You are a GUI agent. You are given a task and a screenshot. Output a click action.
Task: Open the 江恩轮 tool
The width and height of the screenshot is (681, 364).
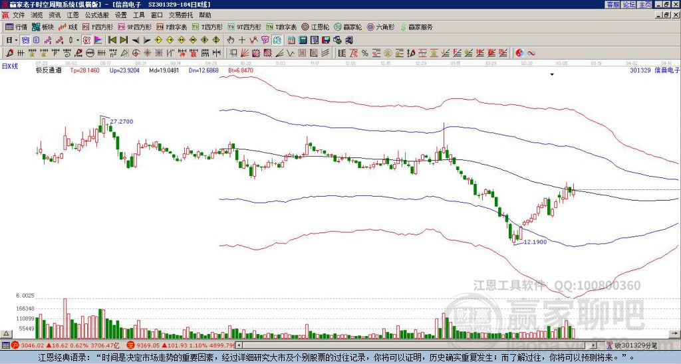315,27
